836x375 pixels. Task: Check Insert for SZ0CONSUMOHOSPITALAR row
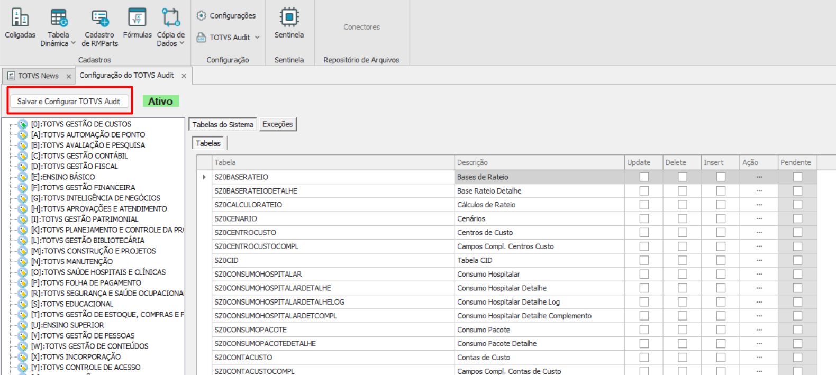coord(721,275)
